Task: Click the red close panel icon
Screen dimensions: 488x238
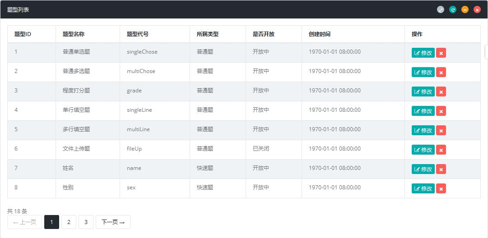Action: (477, 9)
